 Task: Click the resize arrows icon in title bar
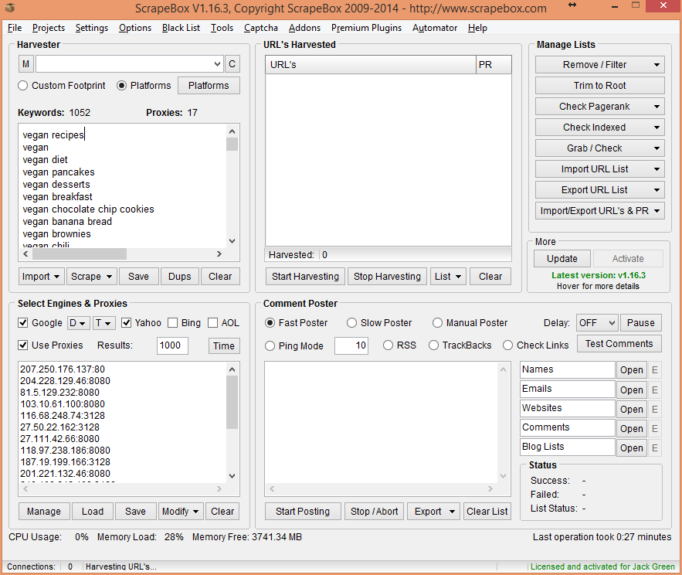pos(572,5)
